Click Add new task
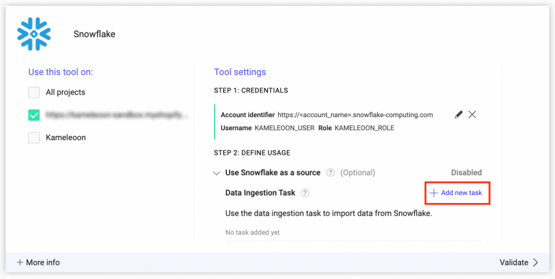This screenshot has width=555, height=279. 456,193
